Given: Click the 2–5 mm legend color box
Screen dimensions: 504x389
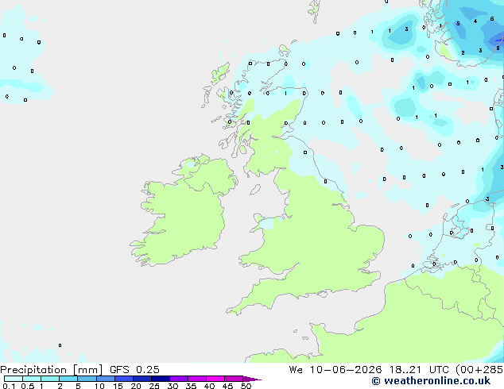Looking at the screenshot, I should [68, 379].
